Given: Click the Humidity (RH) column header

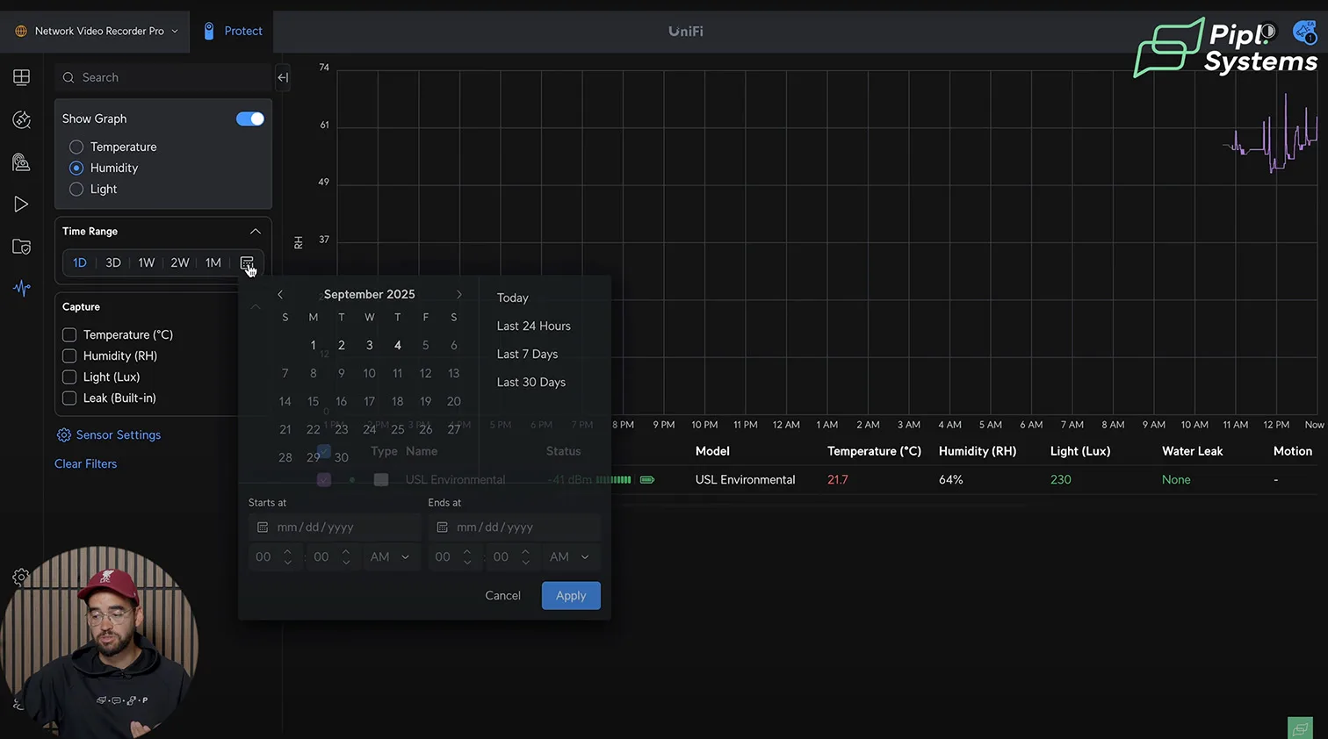Looking at the screenshot, I should [978, 451].
